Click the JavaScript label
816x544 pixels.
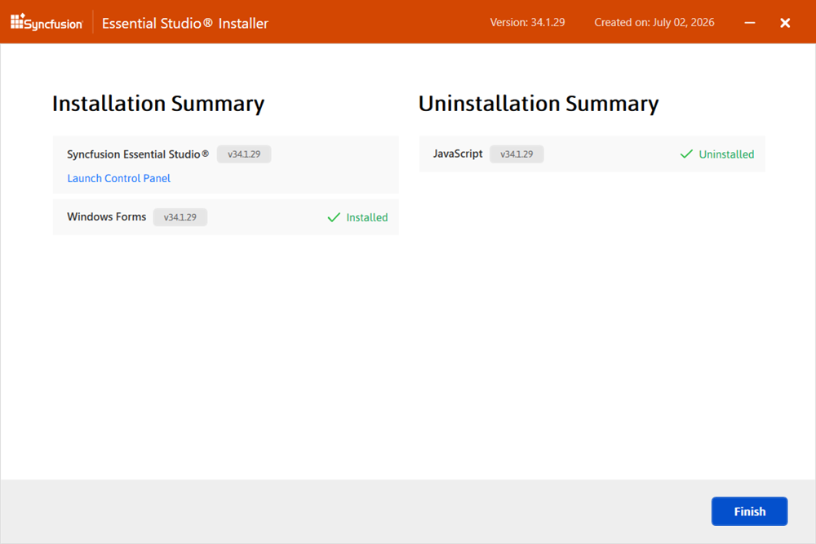pos(458,154)
